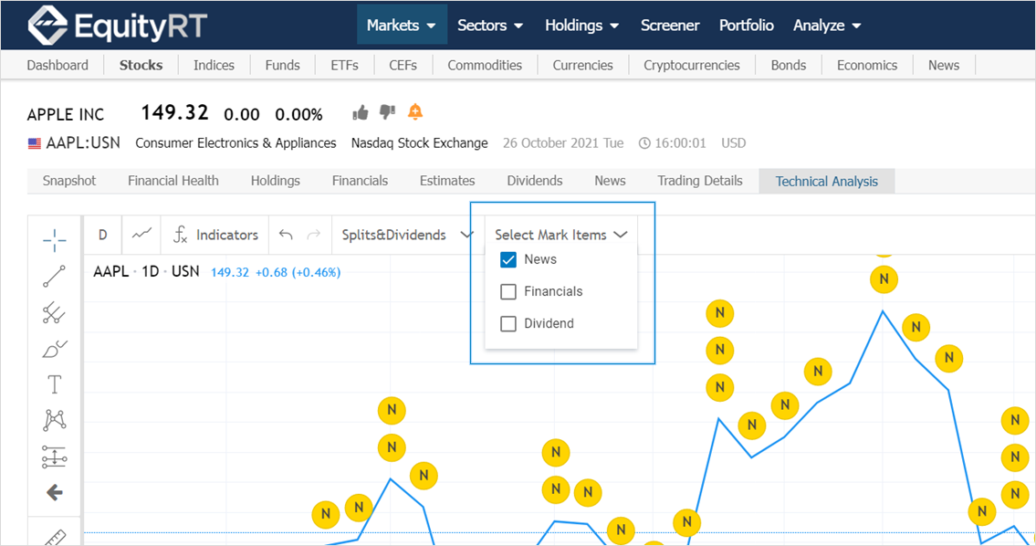This screenshot has height=546, width=1036.
Task: Go to the News section in subnav
Action: click(944, 65)
